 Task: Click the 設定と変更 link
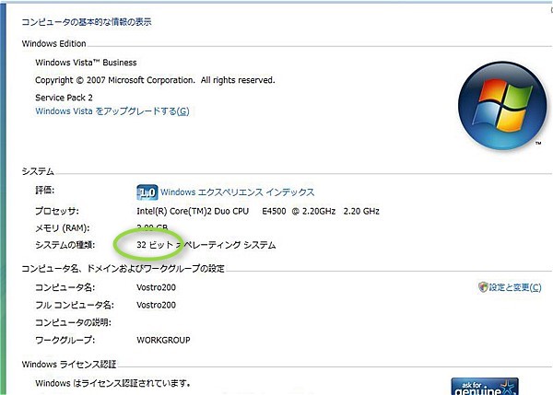515,287
